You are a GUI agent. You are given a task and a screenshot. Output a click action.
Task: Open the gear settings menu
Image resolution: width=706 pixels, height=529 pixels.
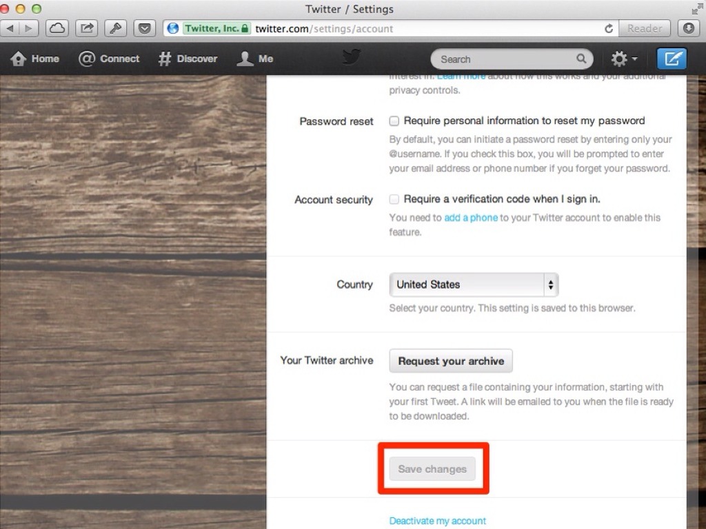pyautogui.click(x=623, y=59)
